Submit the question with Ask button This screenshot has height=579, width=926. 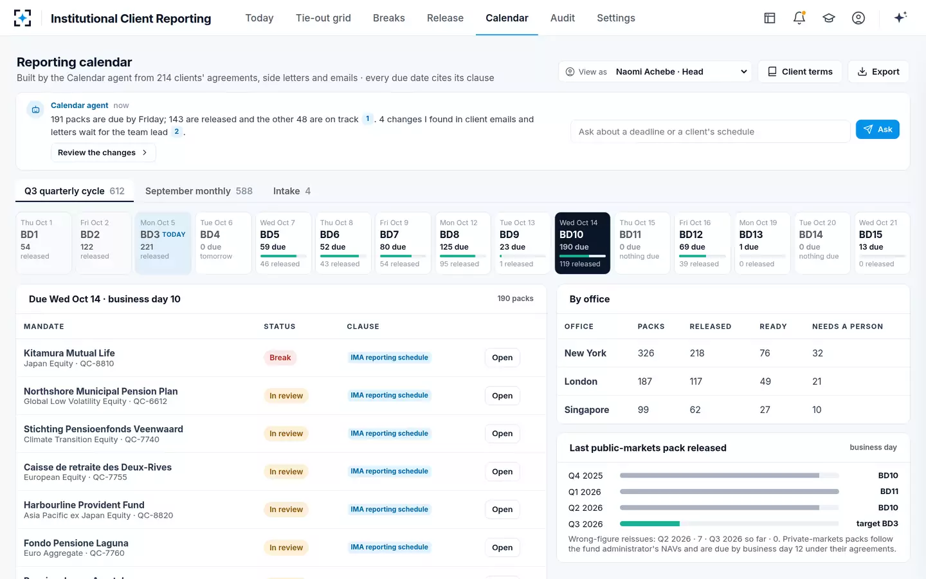point(877,129)
